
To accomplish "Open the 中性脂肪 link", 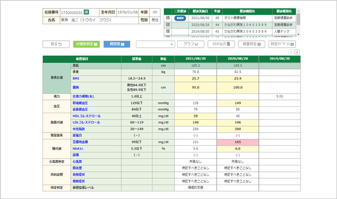I will click(x=79, y=129).
